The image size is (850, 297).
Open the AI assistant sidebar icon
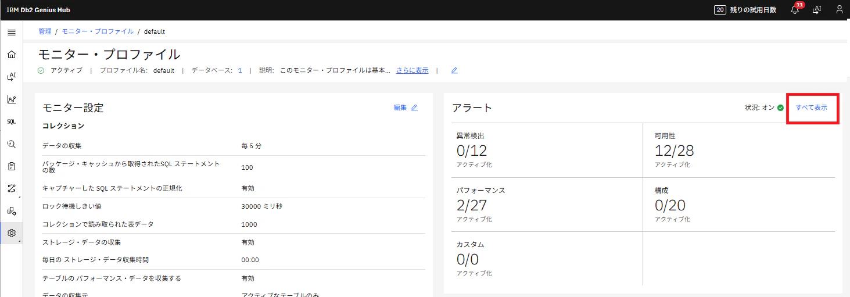[x=12, y=77]
